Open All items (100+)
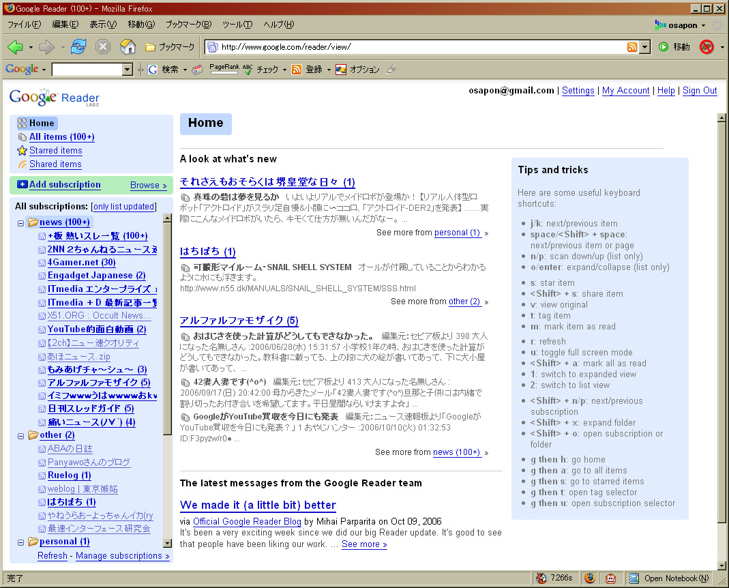This screenshot has height=588, width=729. click(62, 136)
